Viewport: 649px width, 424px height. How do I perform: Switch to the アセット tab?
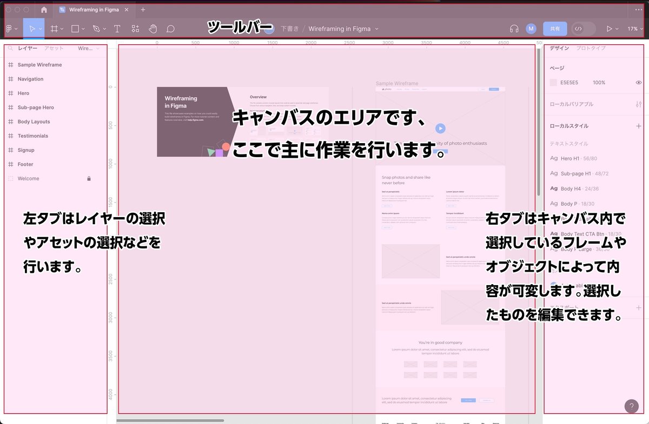tap(54, 48)
